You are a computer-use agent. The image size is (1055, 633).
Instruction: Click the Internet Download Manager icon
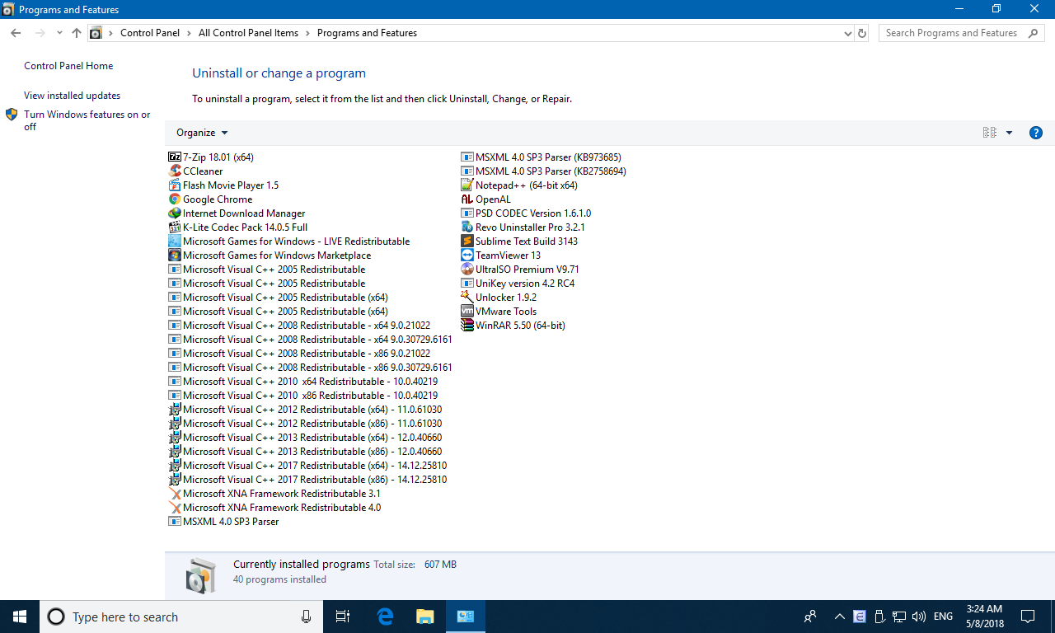pos(175,213)
